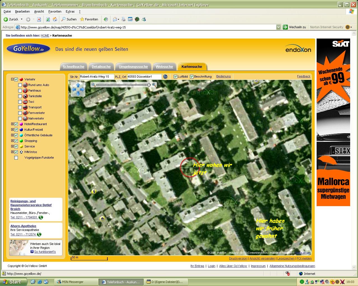The width and height of the screenshot is (358, 286).
Task: Click the browser history toolbar icon
Action: point(106,19)
